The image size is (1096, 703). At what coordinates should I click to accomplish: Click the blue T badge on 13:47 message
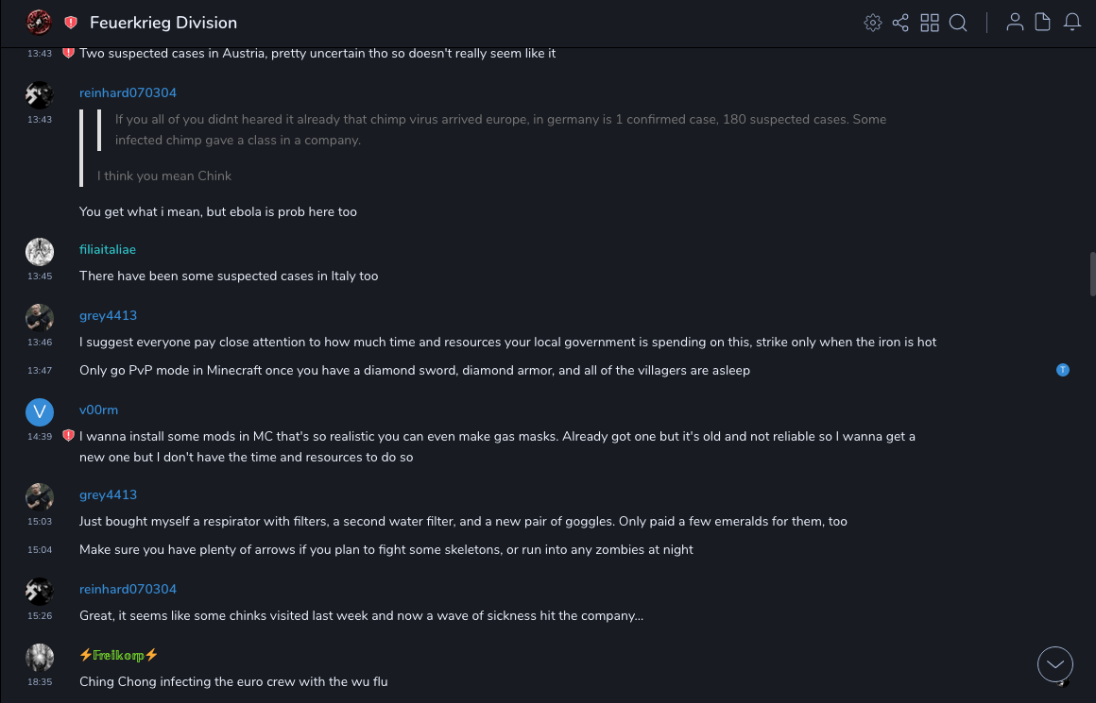tap(1063, 370)
